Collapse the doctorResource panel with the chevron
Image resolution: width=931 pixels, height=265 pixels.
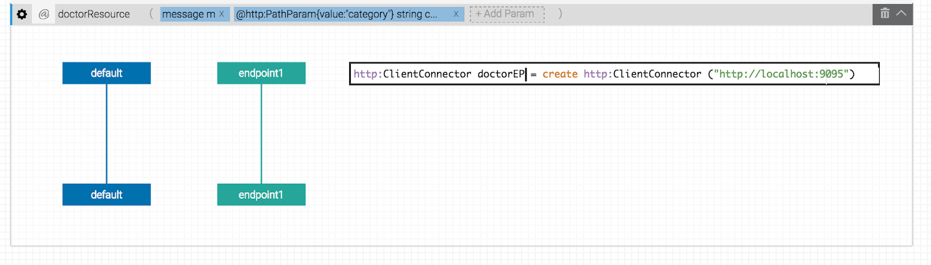(901, 13)
